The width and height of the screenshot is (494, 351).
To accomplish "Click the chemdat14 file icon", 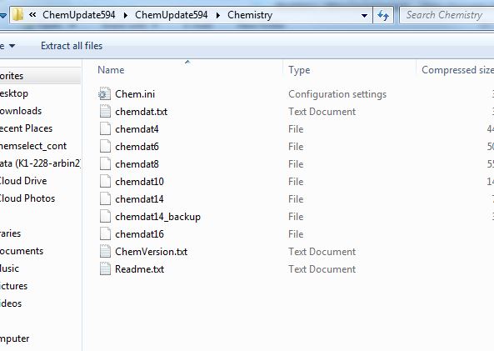I will coord(105,198).
